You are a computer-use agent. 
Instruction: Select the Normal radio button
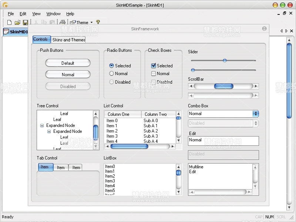pyautogui.click(x=112, y=73)
